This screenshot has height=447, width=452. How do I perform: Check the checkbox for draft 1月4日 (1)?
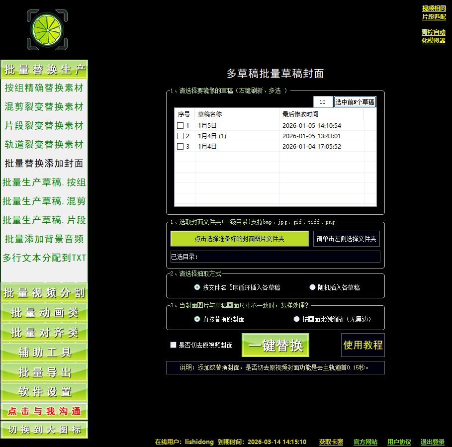click(x=180, y=135)
